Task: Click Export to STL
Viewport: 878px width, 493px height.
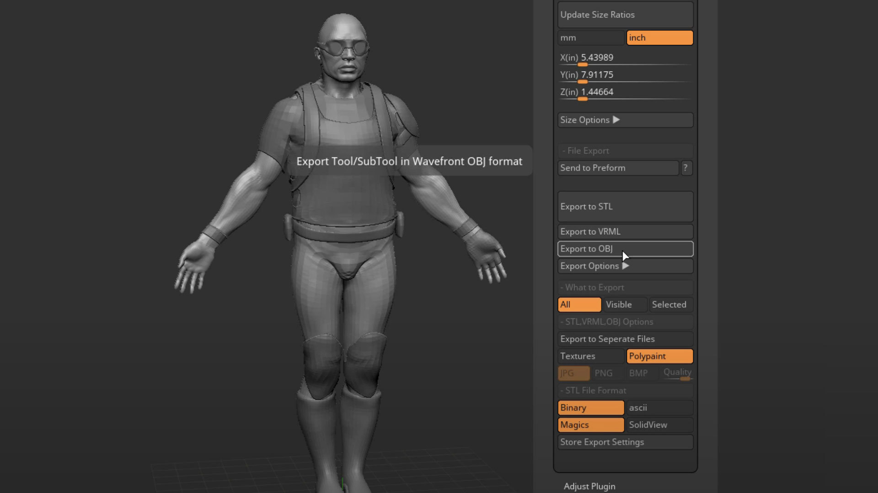Action: (x=625, y=206)
